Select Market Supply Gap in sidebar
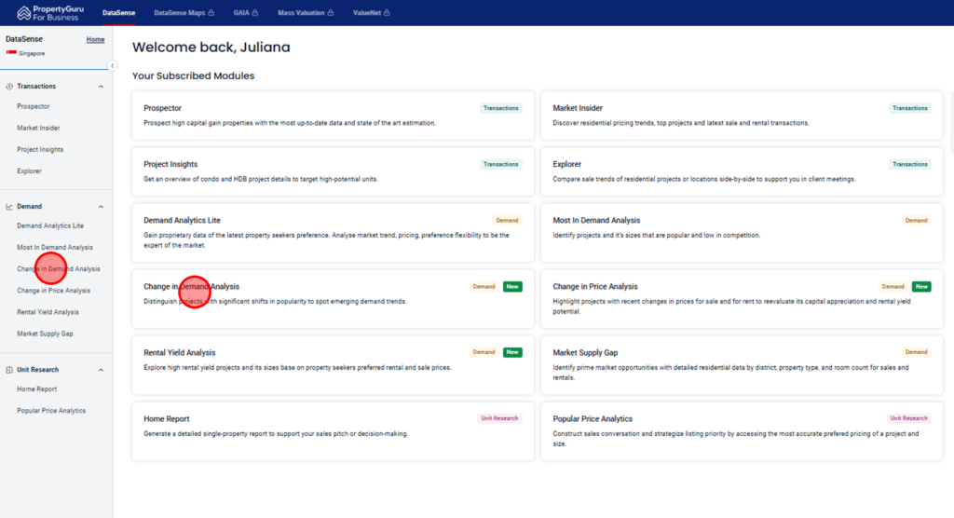This screenshot has height=518, width=954. [x=45, y=334]
